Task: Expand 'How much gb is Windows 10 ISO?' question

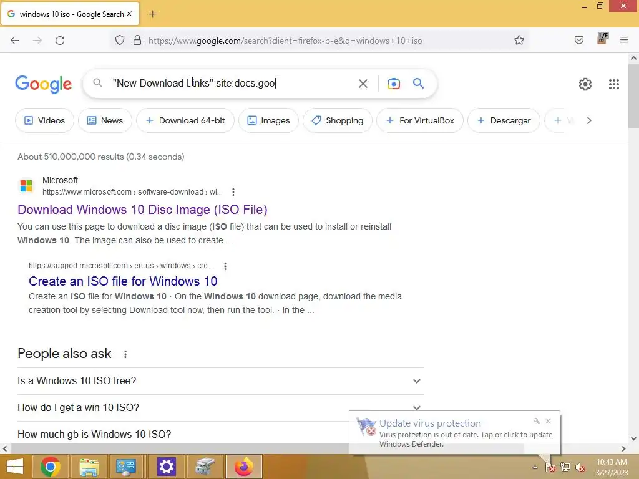Action: (x=183, y=434)
